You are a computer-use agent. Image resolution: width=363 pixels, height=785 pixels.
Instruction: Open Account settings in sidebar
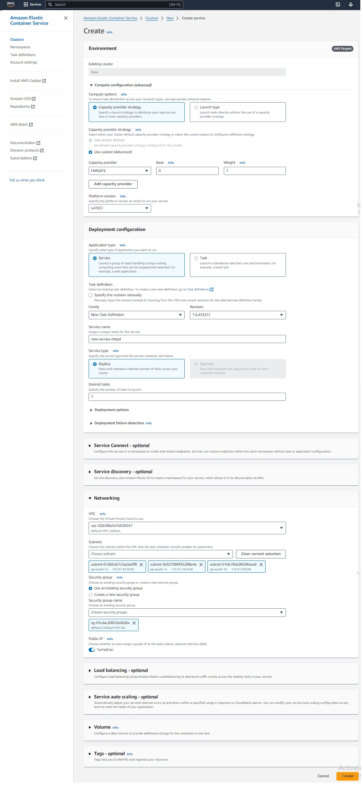coord(23,63)
